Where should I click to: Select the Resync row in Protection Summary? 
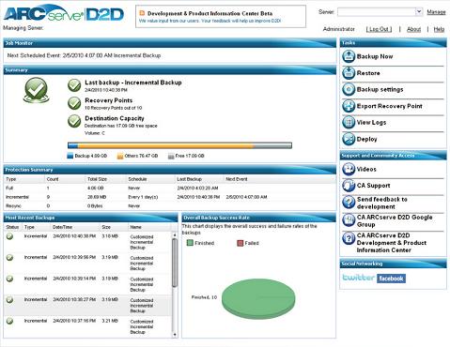pyautogui.click(x=170, y=206)
